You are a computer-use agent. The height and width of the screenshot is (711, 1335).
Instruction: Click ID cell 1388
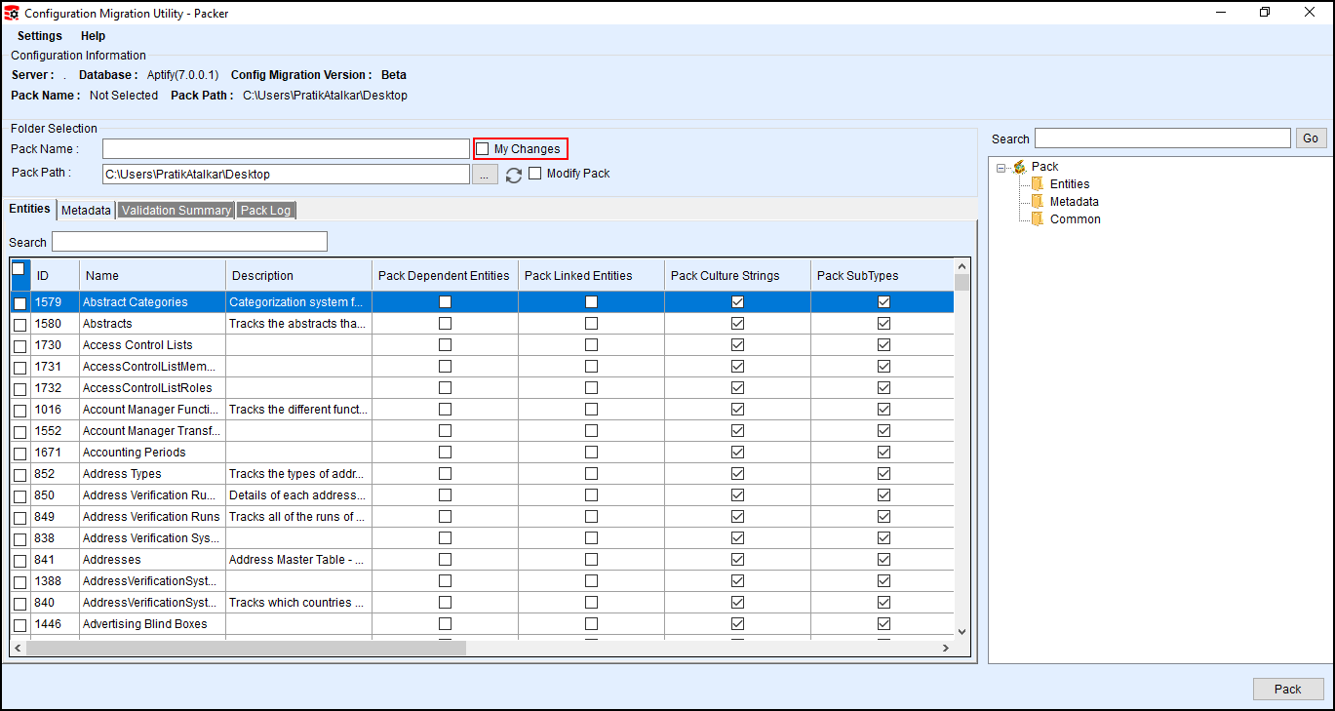tap(55, 581)
